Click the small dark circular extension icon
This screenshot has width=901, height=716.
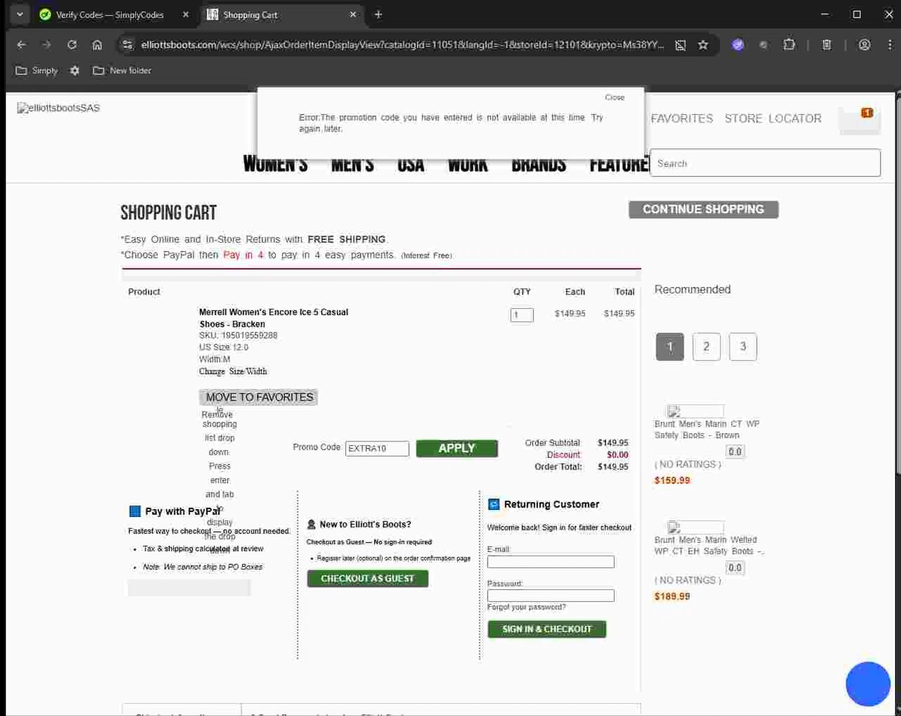(x=763, y=45)
